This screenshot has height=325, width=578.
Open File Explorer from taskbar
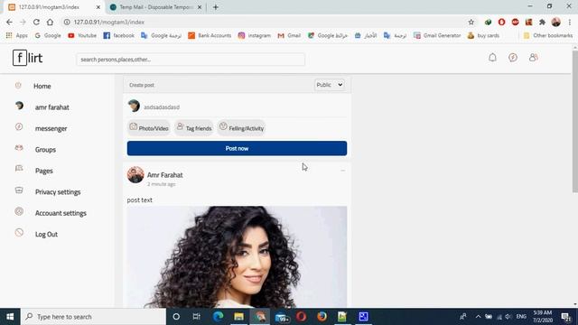coord(238,317)
